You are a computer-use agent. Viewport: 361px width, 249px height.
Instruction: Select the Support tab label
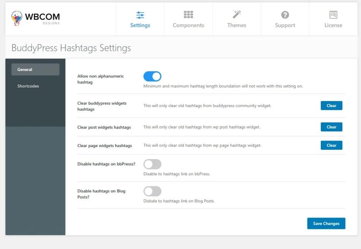point(285,25)
